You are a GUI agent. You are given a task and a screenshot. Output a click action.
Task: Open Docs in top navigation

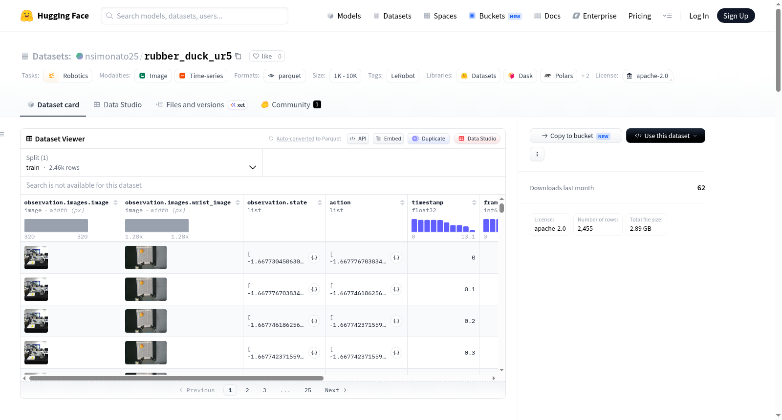(547, 16)
